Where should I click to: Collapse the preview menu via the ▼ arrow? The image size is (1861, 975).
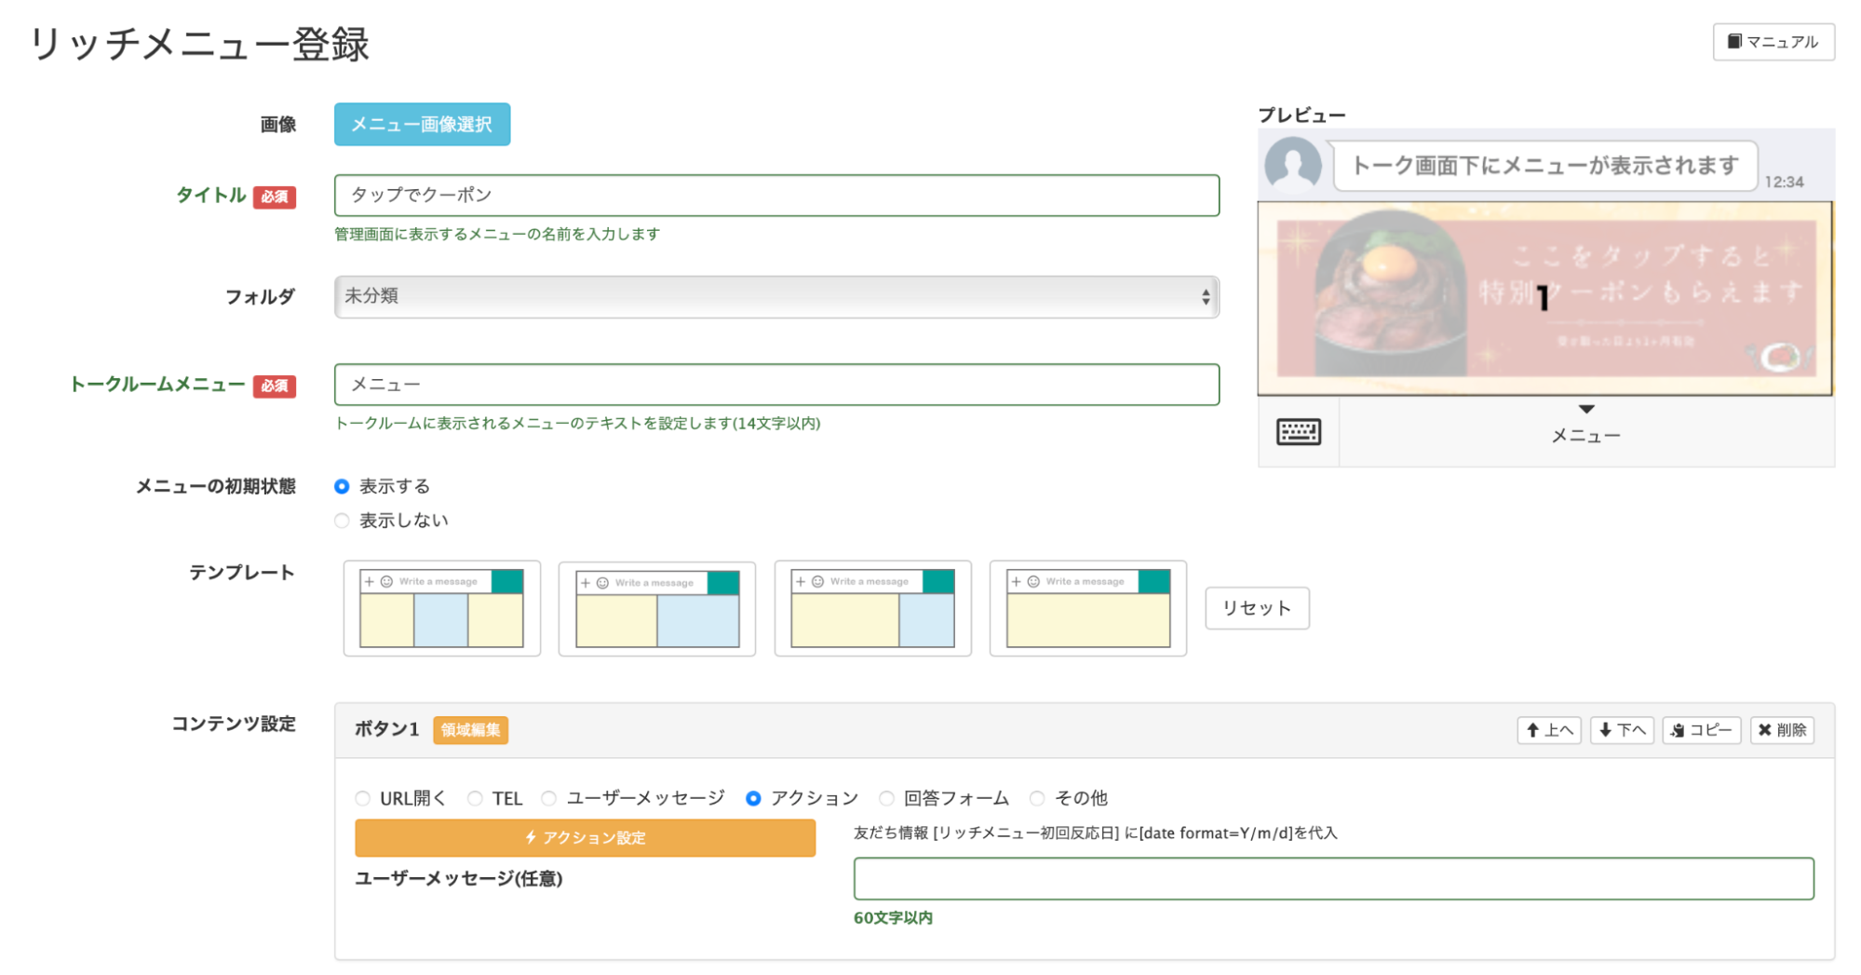[1585, 408]
